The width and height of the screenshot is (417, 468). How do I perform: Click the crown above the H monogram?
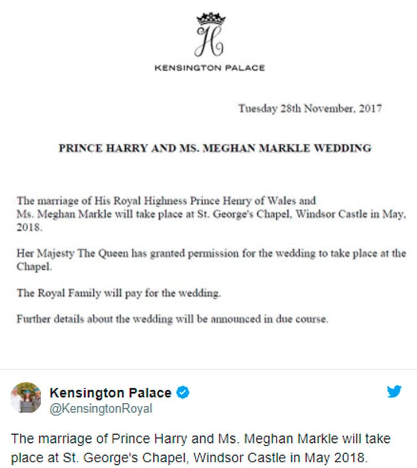(x=211, y=19)
